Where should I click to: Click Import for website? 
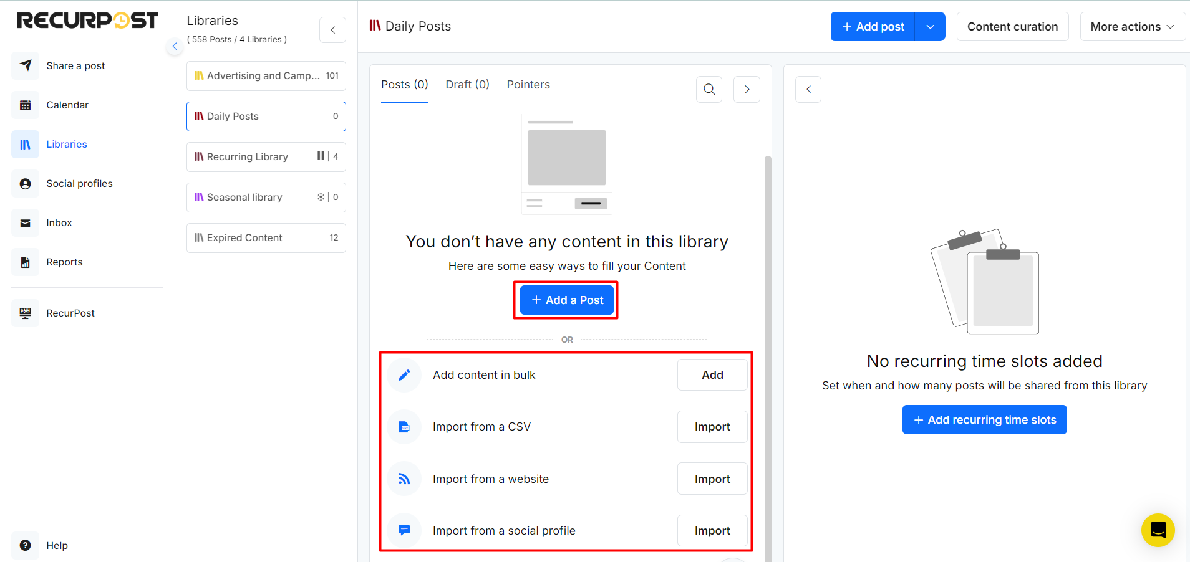coord(712,479)
